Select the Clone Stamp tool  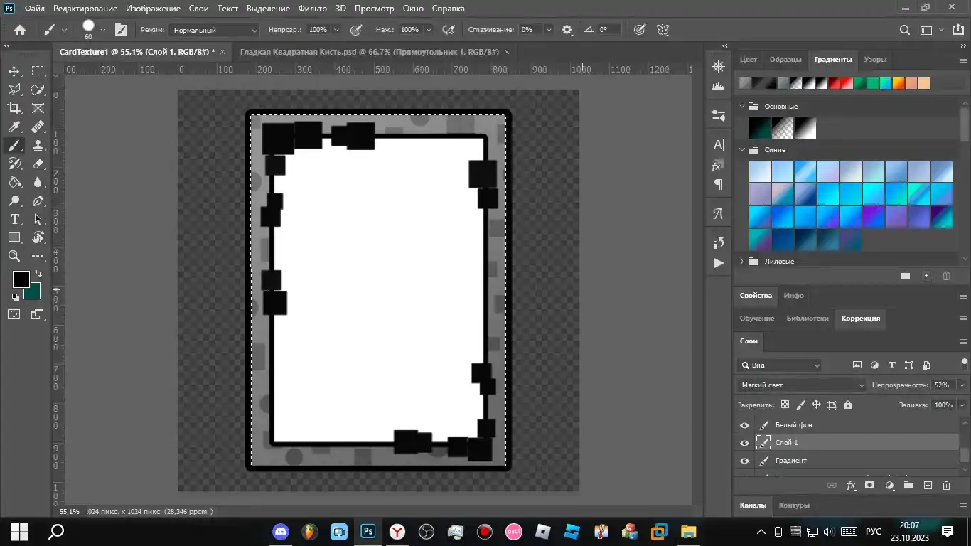[x=38, y=145]
